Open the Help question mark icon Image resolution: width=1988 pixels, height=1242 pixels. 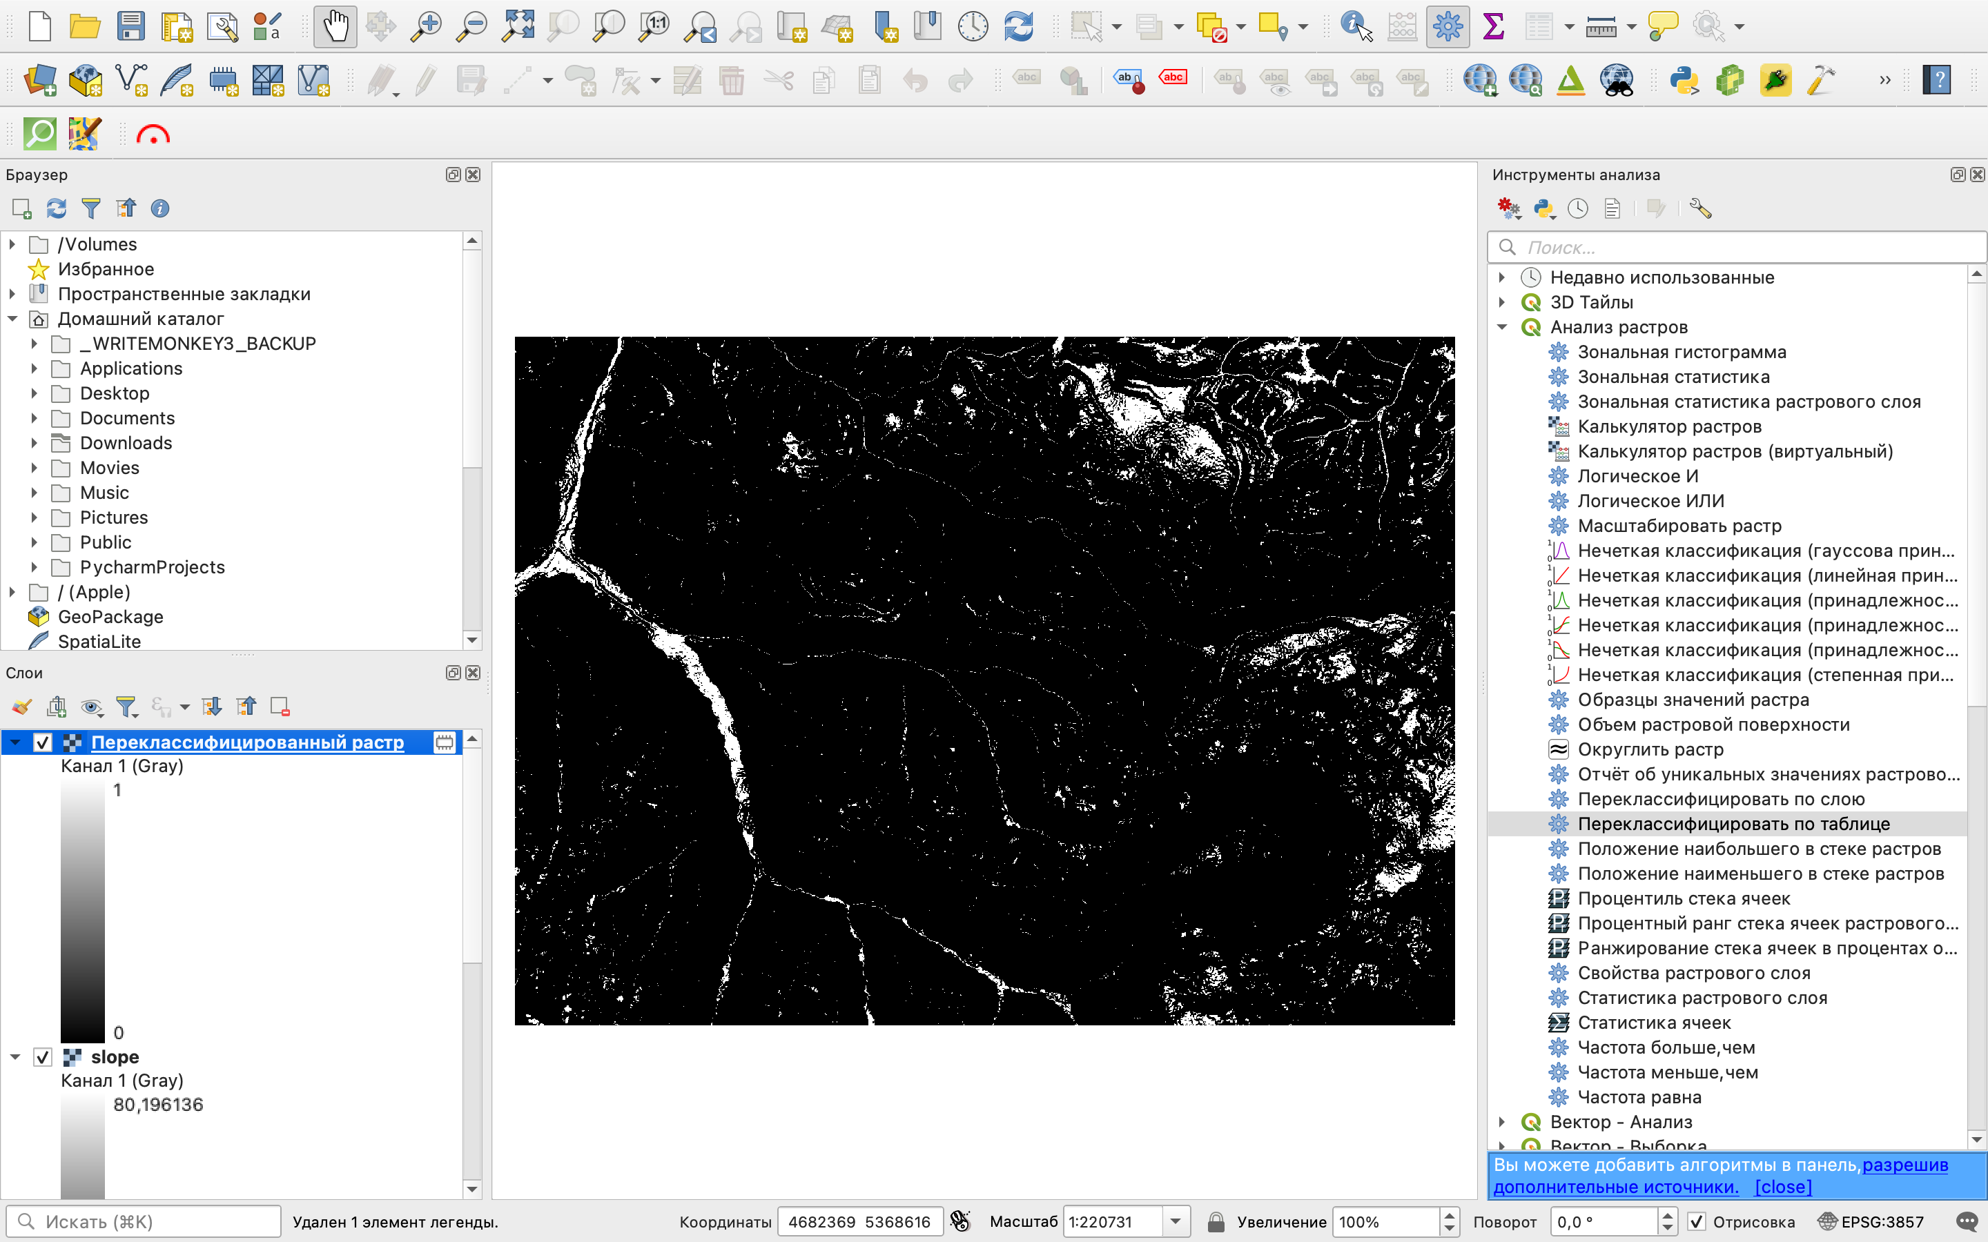1937,81
